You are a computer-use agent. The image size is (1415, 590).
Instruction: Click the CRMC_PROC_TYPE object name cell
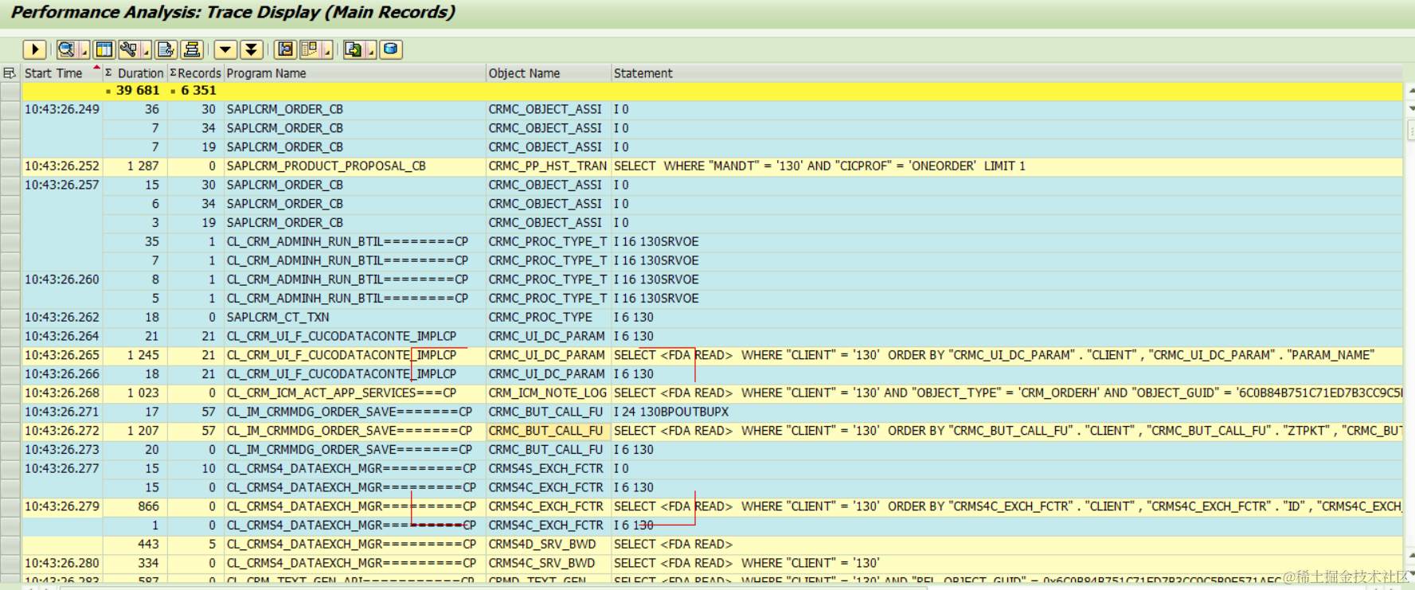[548, 317]
